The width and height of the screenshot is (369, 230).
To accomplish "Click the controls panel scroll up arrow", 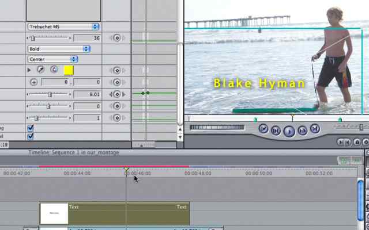I will [180, 129].
